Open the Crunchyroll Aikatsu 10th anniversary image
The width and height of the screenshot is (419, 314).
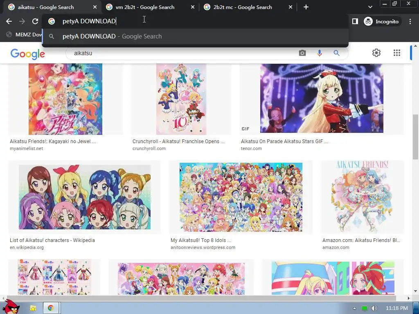pos(181,99)
